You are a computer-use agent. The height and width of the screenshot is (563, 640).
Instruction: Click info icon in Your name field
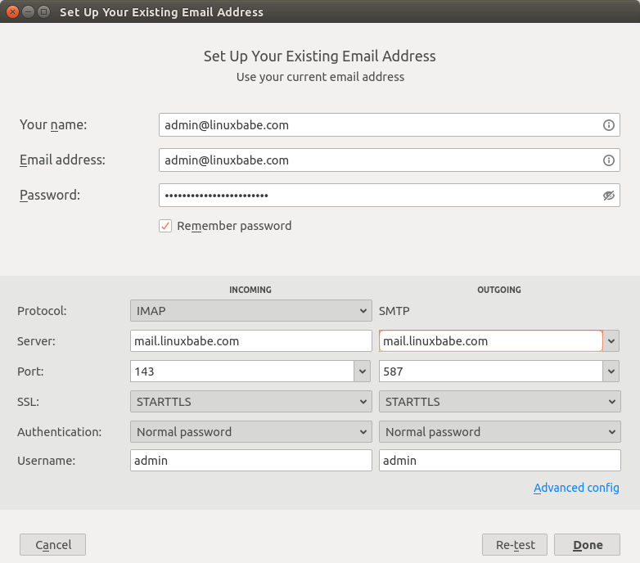click(x=608, y=125)
